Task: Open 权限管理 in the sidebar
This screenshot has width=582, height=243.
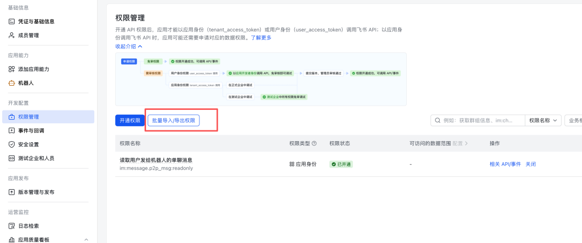Action: (x=28, y=117)
